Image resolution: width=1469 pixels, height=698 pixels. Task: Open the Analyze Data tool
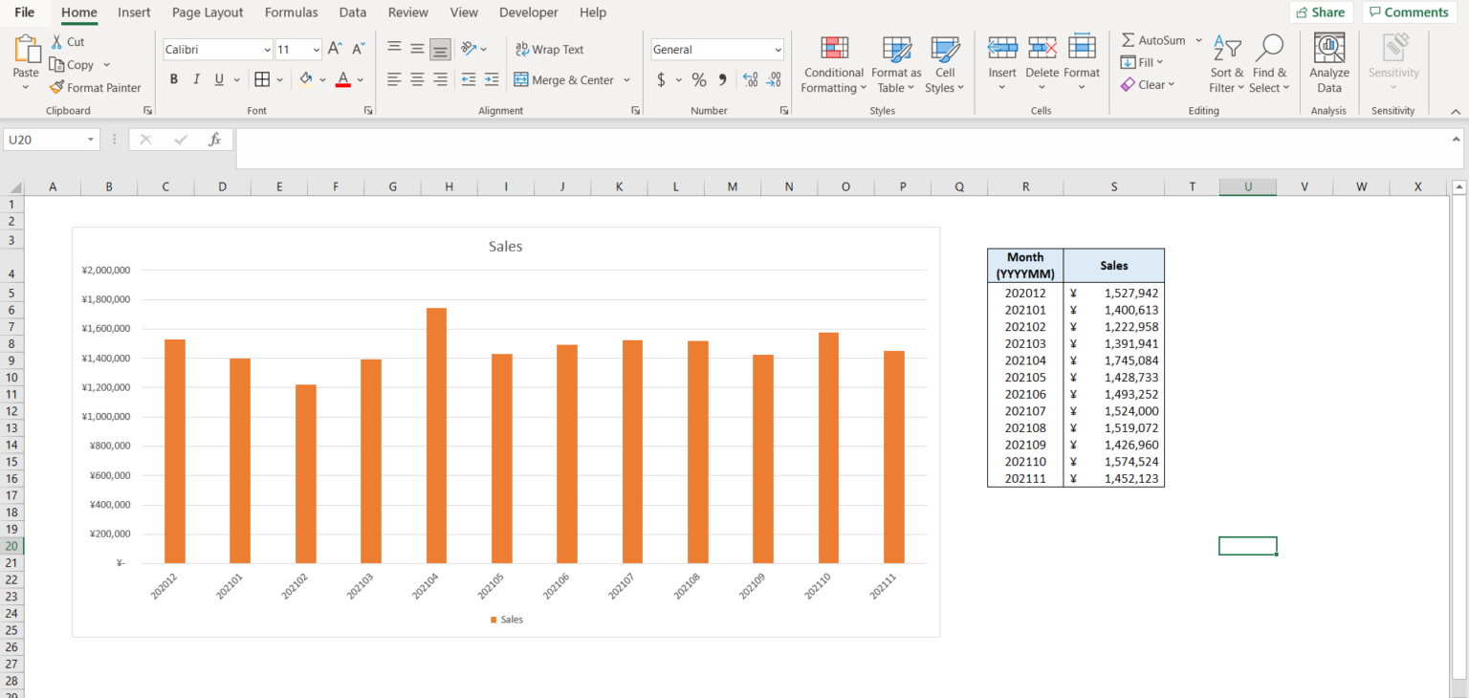click(1328, 62)
